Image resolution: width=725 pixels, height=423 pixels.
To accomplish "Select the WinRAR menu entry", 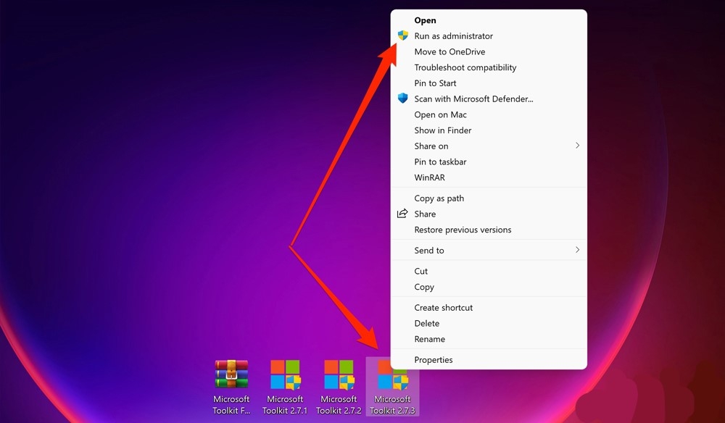I will click(x=489, y=177).
